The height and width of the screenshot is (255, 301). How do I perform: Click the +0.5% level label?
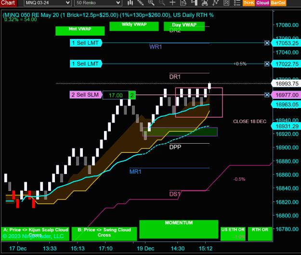pos(240,64)
